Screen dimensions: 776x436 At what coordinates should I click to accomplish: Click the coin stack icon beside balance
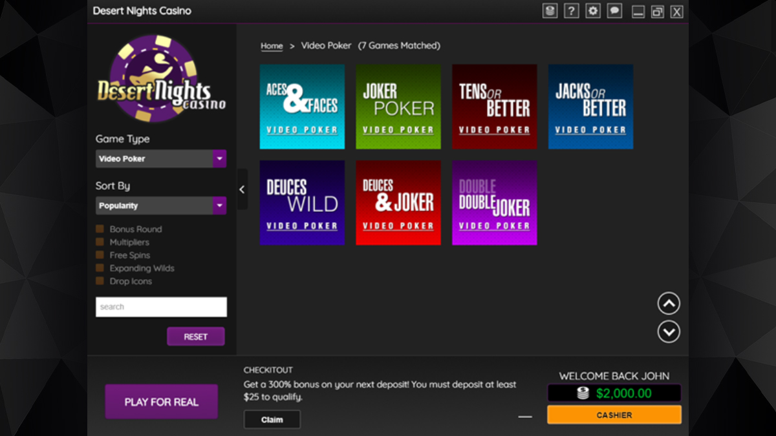(583, 393)
